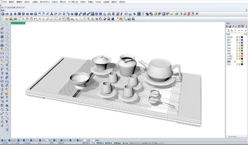The width and height of the screenshot is (248, 145).
Task: Toggle the lightbulb of the red layer
Action: (x=237, y=45)
